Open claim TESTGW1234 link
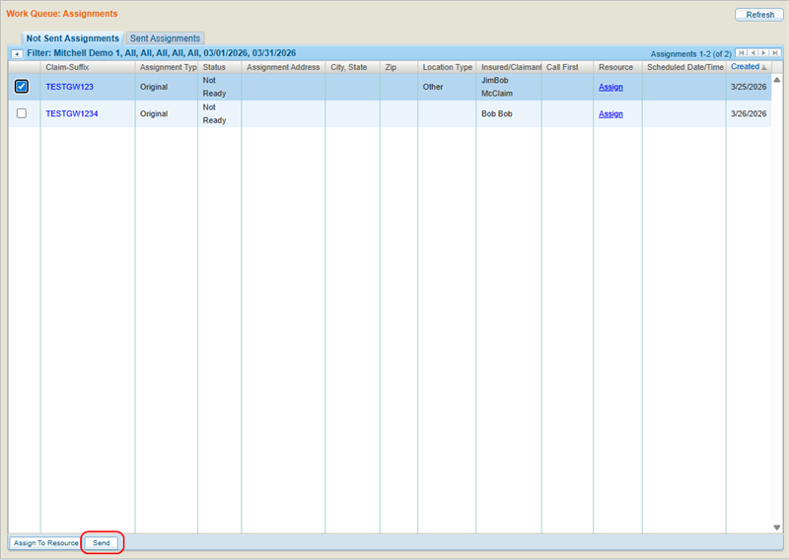The width and height of the screenshot is (789, 560). pos(72,113)
